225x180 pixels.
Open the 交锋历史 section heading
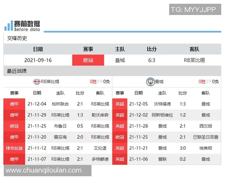[17, 38]
